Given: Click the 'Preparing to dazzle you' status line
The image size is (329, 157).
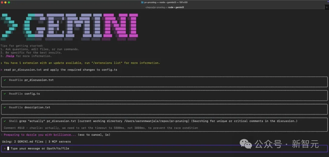Looking at the screenshot, I should coord(40,135).
